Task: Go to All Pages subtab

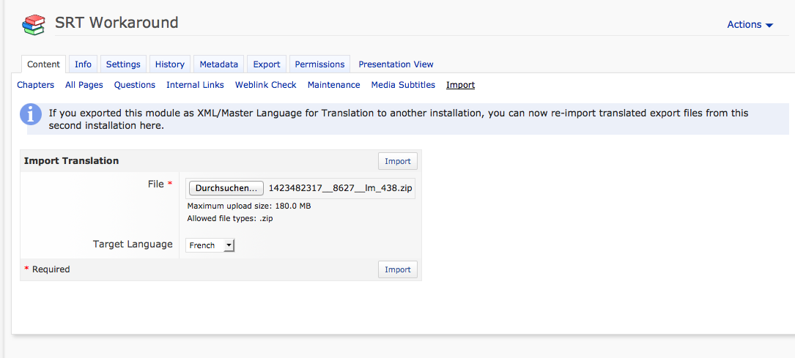Action: click(84, 85)
